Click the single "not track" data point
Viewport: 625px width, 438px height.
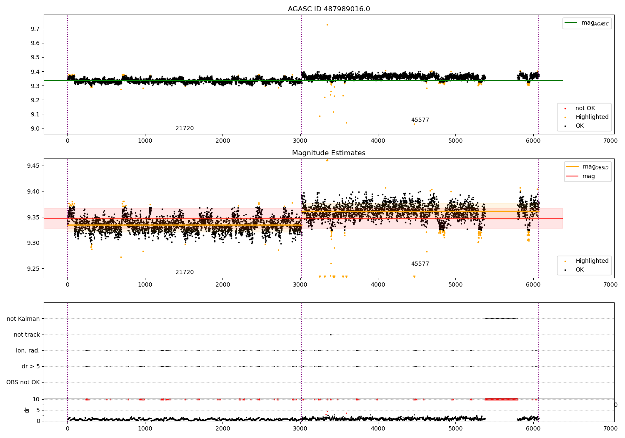pos(331,335)
